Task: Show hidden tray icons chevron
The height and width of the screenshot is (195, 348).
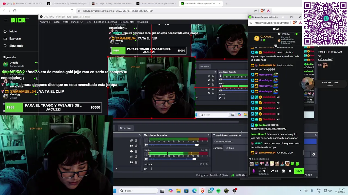Action: pyautogui.click(x=300, y=191)
